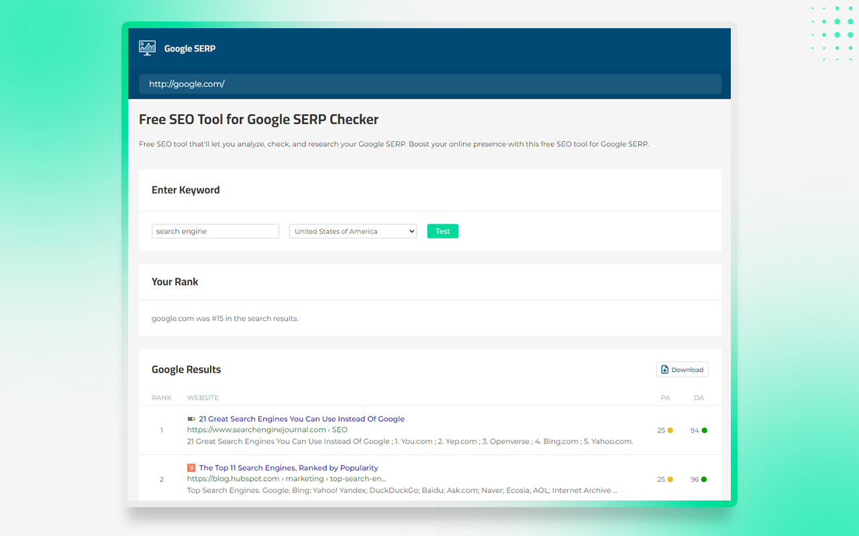Click the Enter Keyword section heading
The width and height of the screenshot is (859, 536).
click(x=186, y=190)
